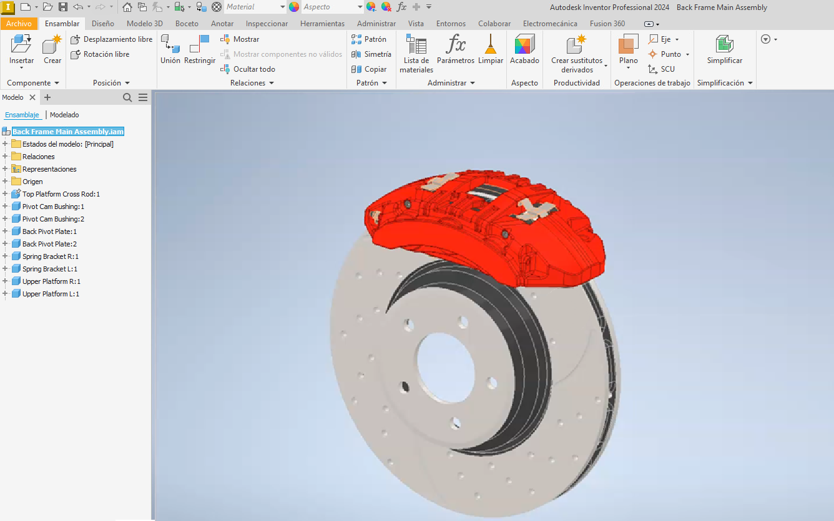This screenshot has width=834, height=521.
Task: Select the Copiar components tool
Action: pos(369,69)
